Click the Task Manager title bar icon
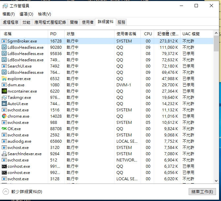This screenshot has width=221, height=201. [x=5, y=6]
